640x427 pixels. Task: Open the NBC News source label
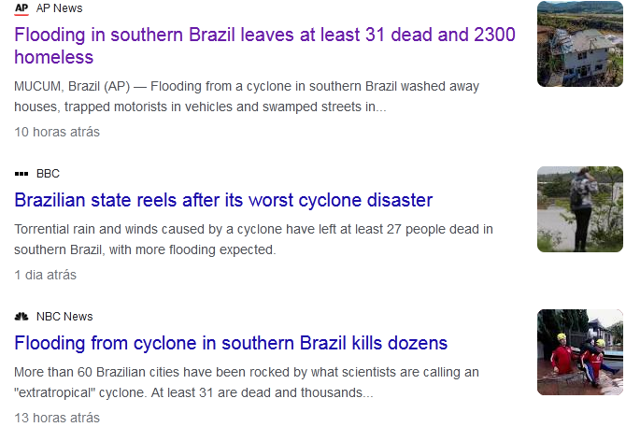pyautogui.click(x=64, y=317)
